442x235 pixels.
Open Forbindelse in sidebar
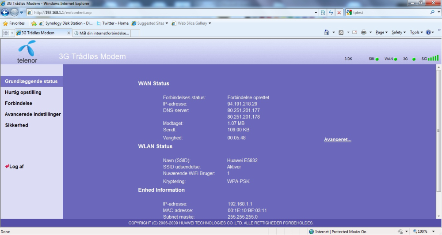(18, 103)
